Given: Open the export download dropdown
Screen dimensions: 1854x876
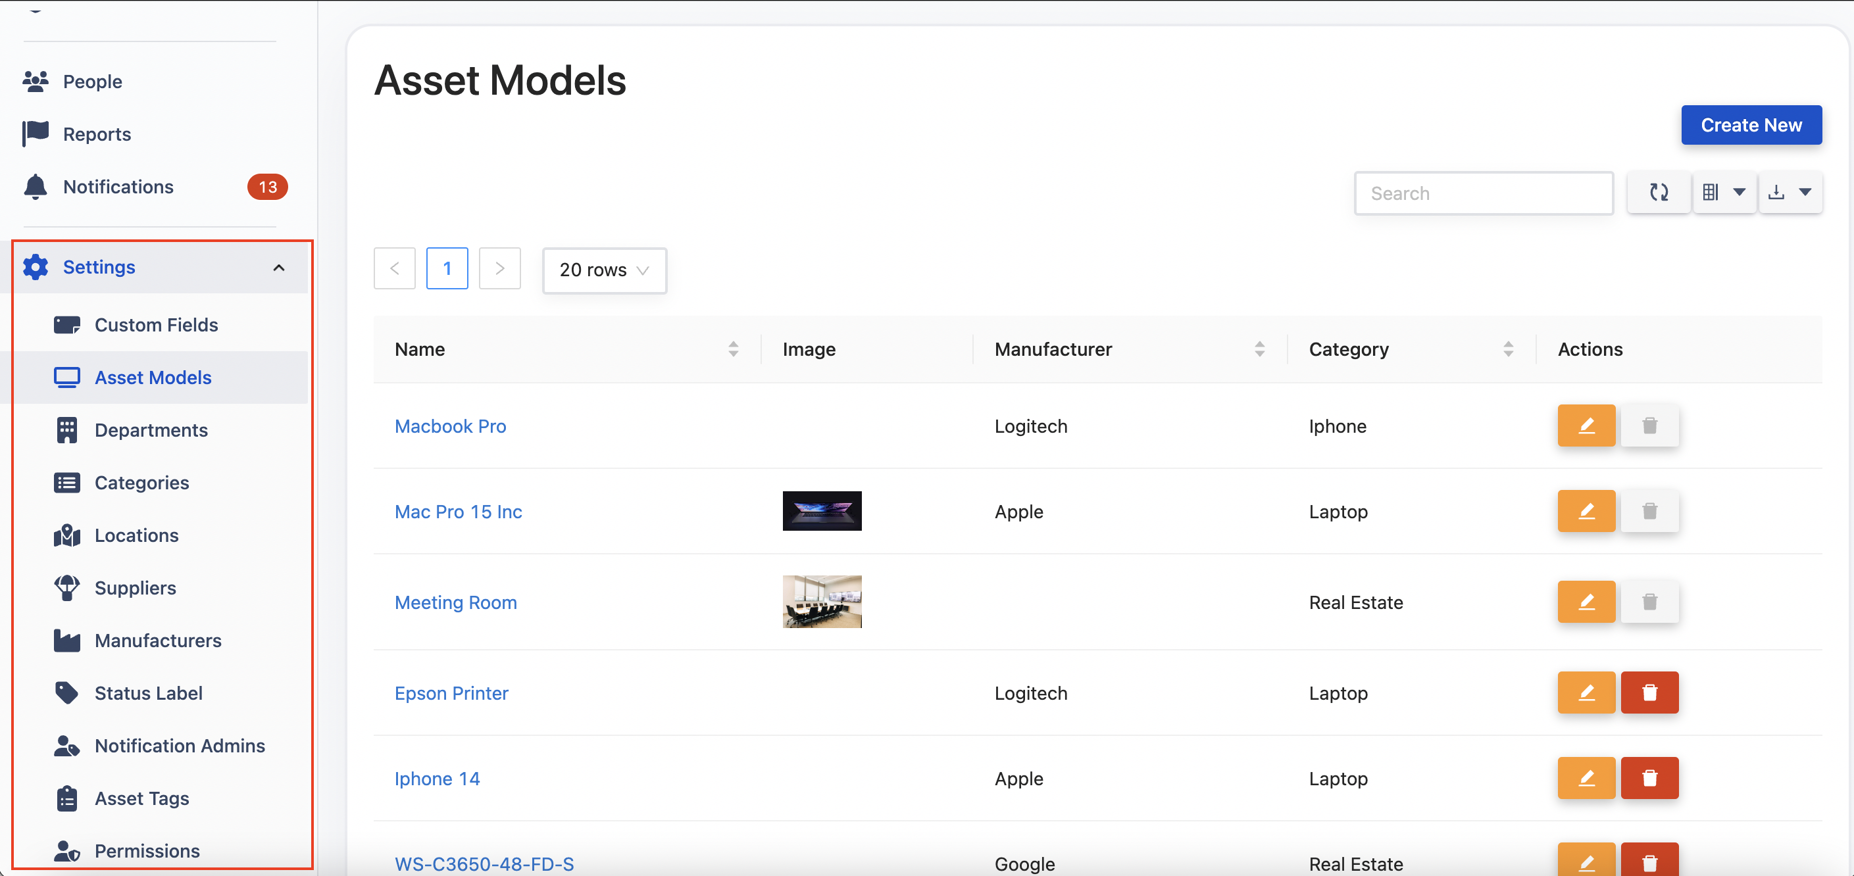Looking at the screenshot, I should 1790,192.
